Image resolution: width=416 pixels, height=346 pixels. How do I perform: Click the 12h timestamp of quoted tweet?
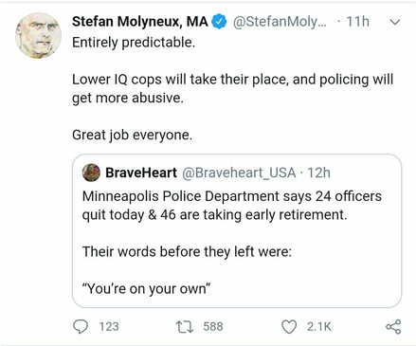pyautogui.click(x=318, y=173)
